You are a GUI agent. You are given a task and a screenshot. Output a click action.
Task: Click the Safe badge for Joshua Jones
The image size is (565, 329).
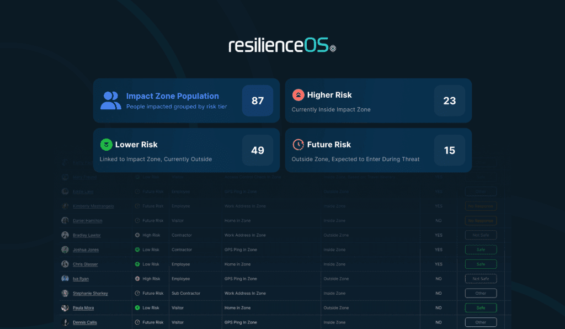[x=481, y=250]
